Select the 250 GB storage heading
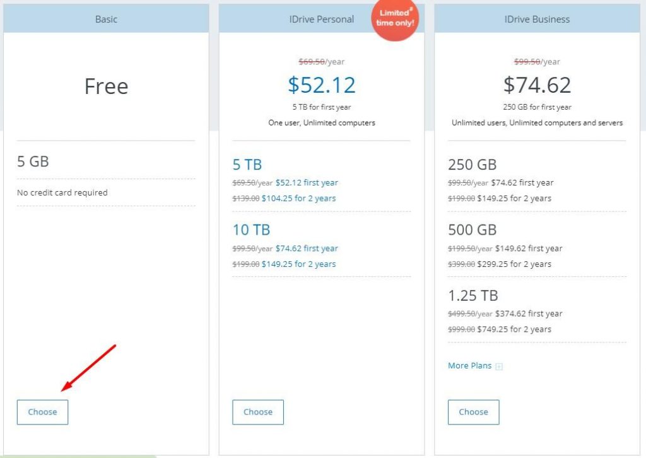Image resolution: width=646 pixels, height=458 pixels. point(472,165)
